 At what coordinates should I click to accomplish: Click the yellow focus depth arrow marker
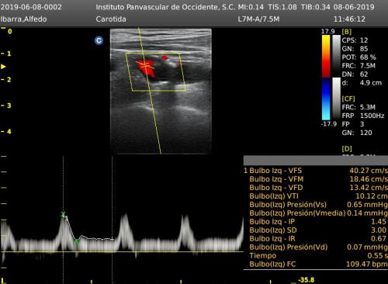point(3,67)
